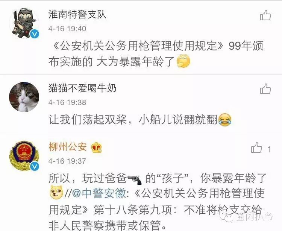282x231 pixels.
Task: Open the cat avatar profile
Action: tap(24, 97)
